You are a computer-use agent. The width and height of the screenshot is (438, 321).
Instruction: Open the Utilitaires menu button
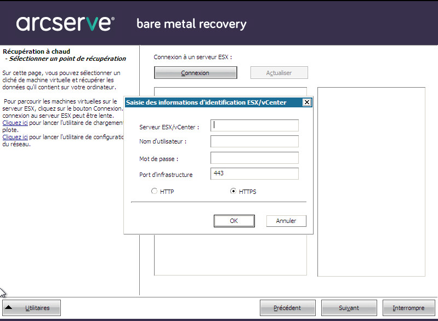pyautogui.click(x=32, y=308)
